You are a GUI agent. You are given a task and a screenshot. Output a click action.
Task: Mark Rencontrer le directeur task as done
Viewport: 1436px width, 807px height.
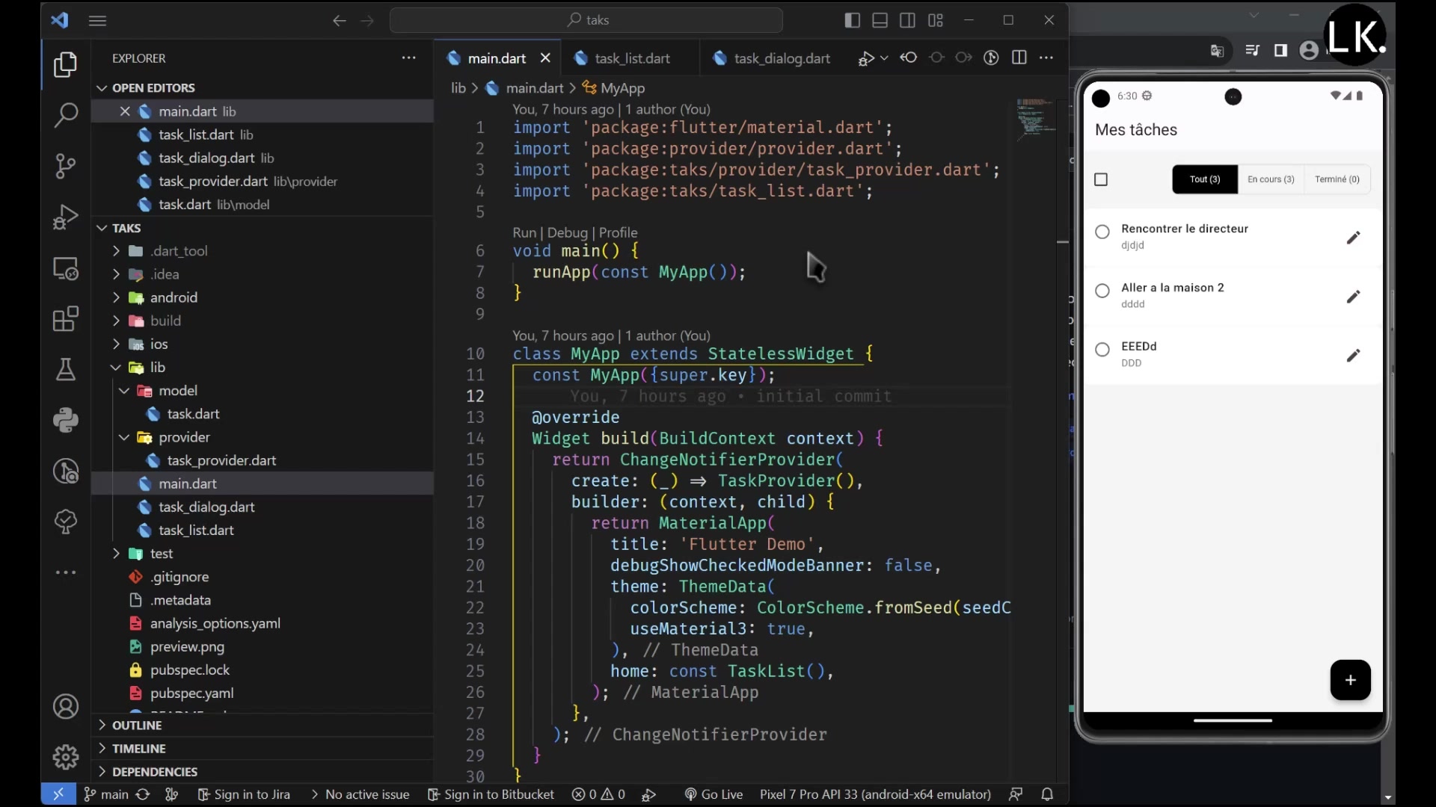pos(1102,232)
